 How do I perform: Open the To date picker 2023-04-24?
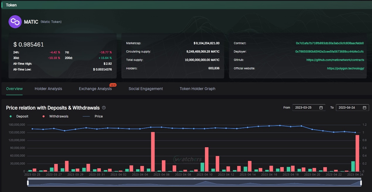[349, 108]
